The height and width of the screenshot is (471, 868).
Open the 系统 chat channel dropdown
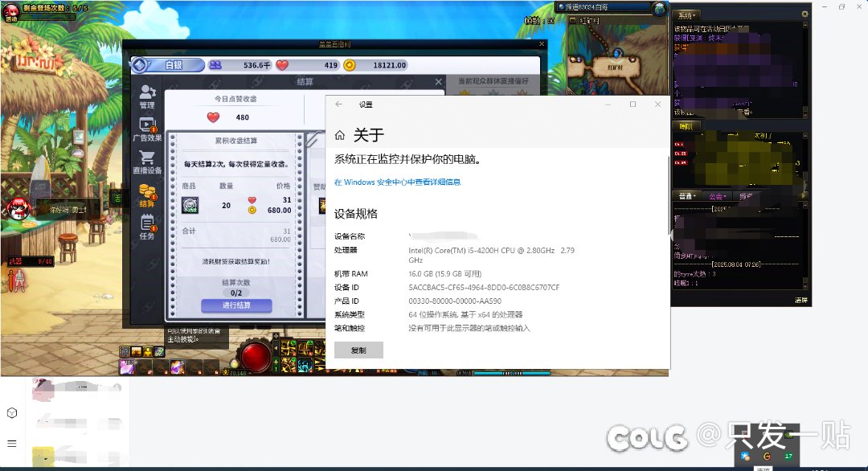click(687, 15)
